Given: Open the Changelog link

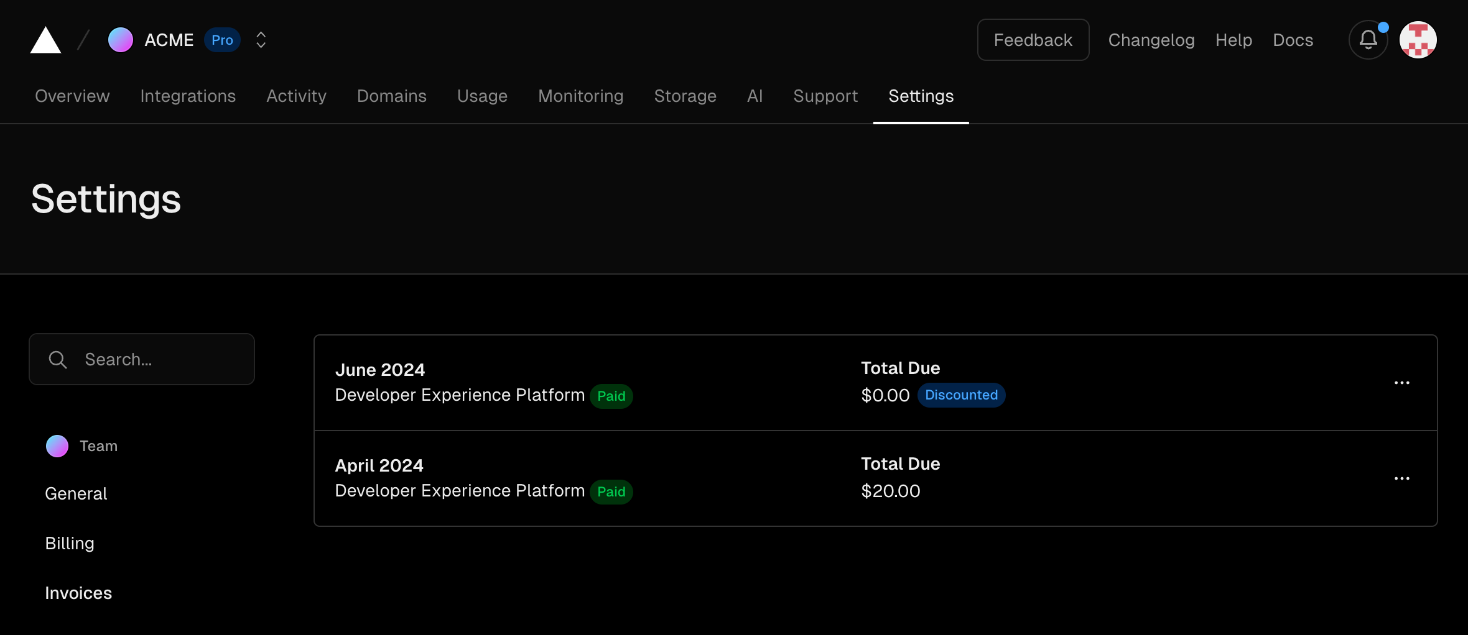Looking at the screenshot, I should pyautogui.click(x=1151, y=40).
